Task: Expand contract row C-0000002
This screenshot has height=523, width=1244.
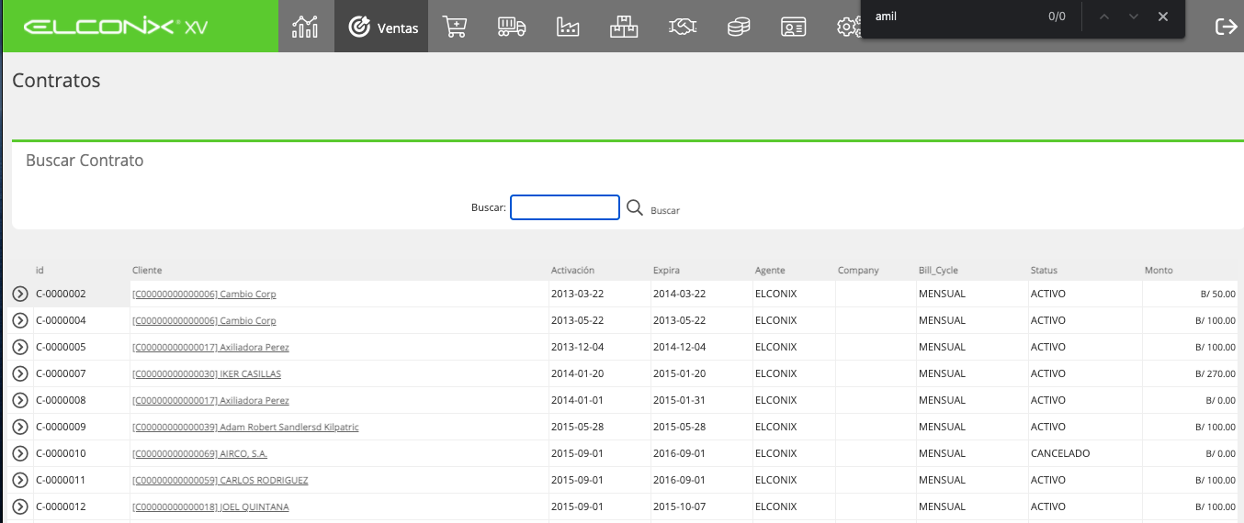Action: (20, 294)
